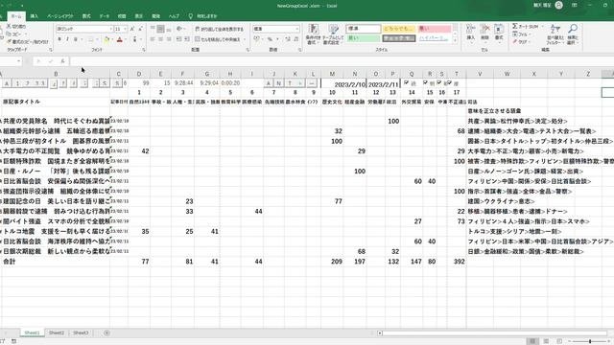Viewport: 614px width, 345px height.
Task: Open Conditional Formatting
Action: (x=313, y=34)
